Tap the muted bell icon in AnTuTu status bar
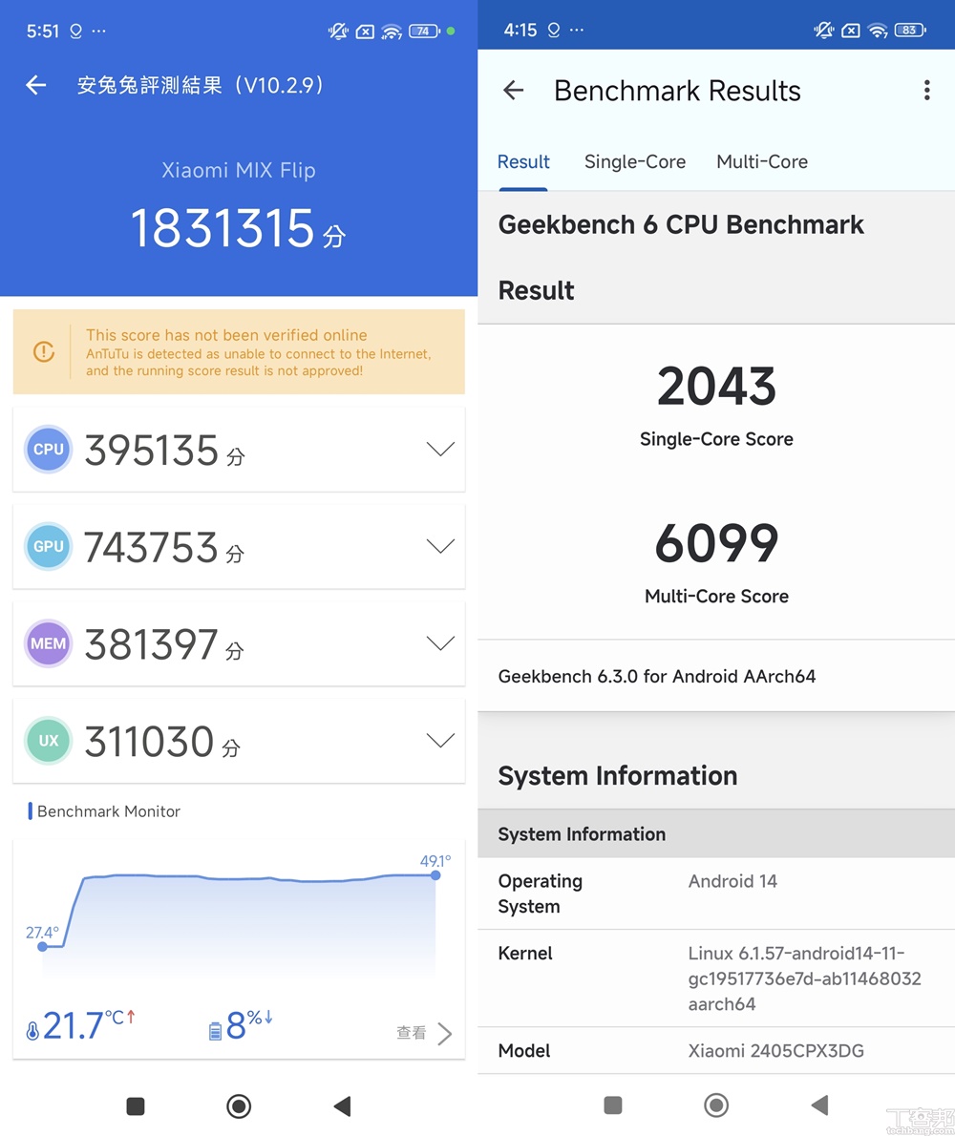Screen dimensions: 955x1136 tap(338, 32)
